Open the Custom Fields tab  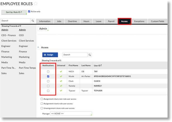coord(158,21)
